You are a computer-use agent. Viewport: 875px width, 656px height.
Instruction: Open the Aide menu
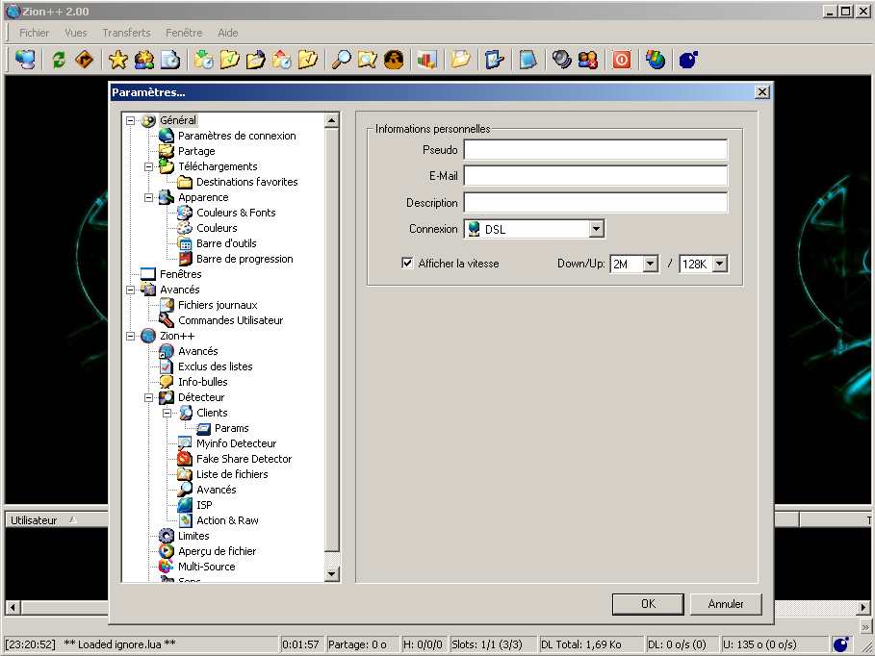point(228,33)
